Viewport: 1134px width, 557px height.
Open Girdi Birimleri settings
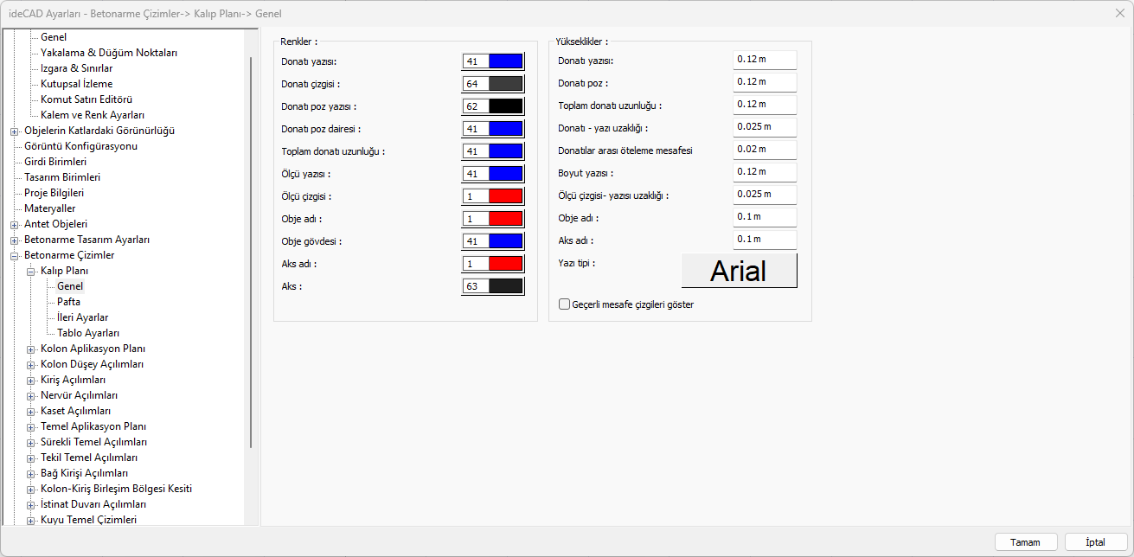tap(55, 162)
